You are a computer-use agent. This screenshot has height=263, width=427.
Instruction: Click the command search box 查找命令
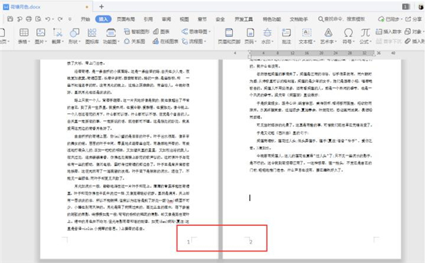click(342, 19)
